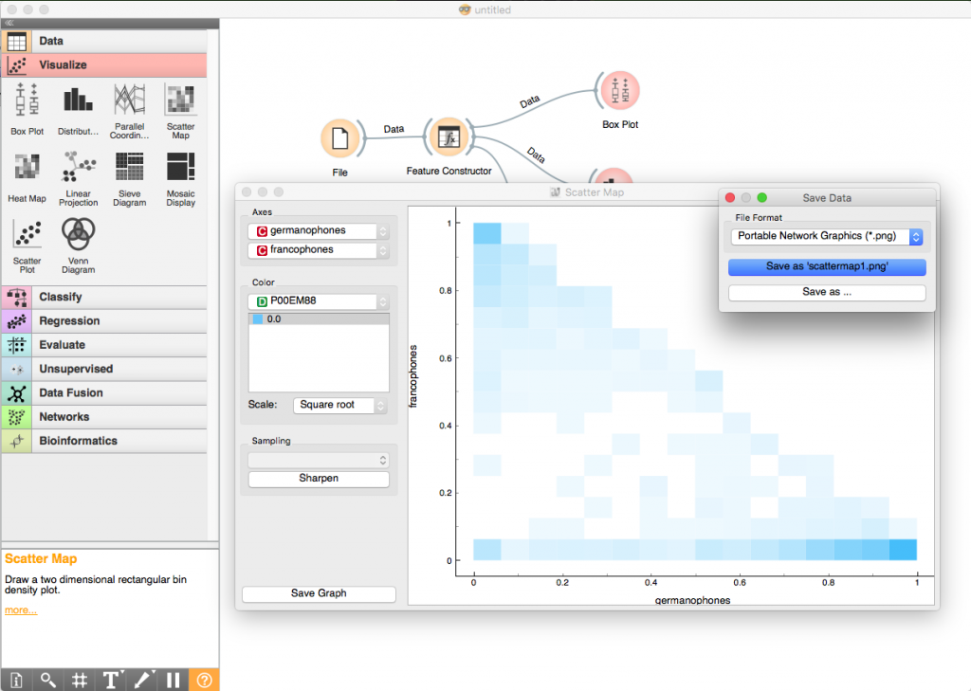Screen dimensions: 971x691
Task: Expand the Classify category
Action: coord(104,298)
